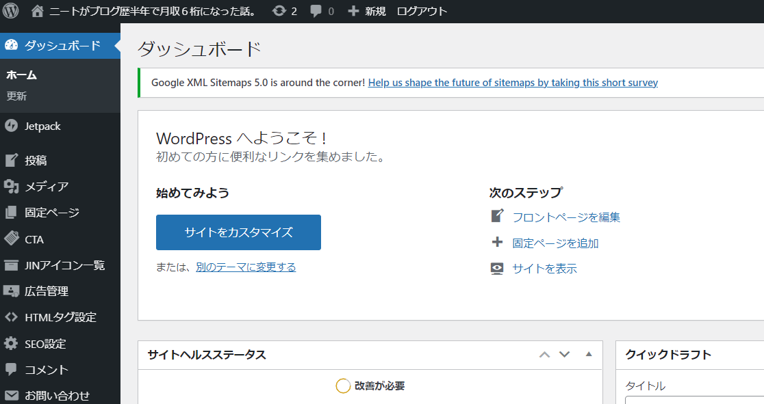The height and width of the screenshot is (404, 764).
Task: Click the ダッシュボード gauge icon
Action: tap(11, 45)
